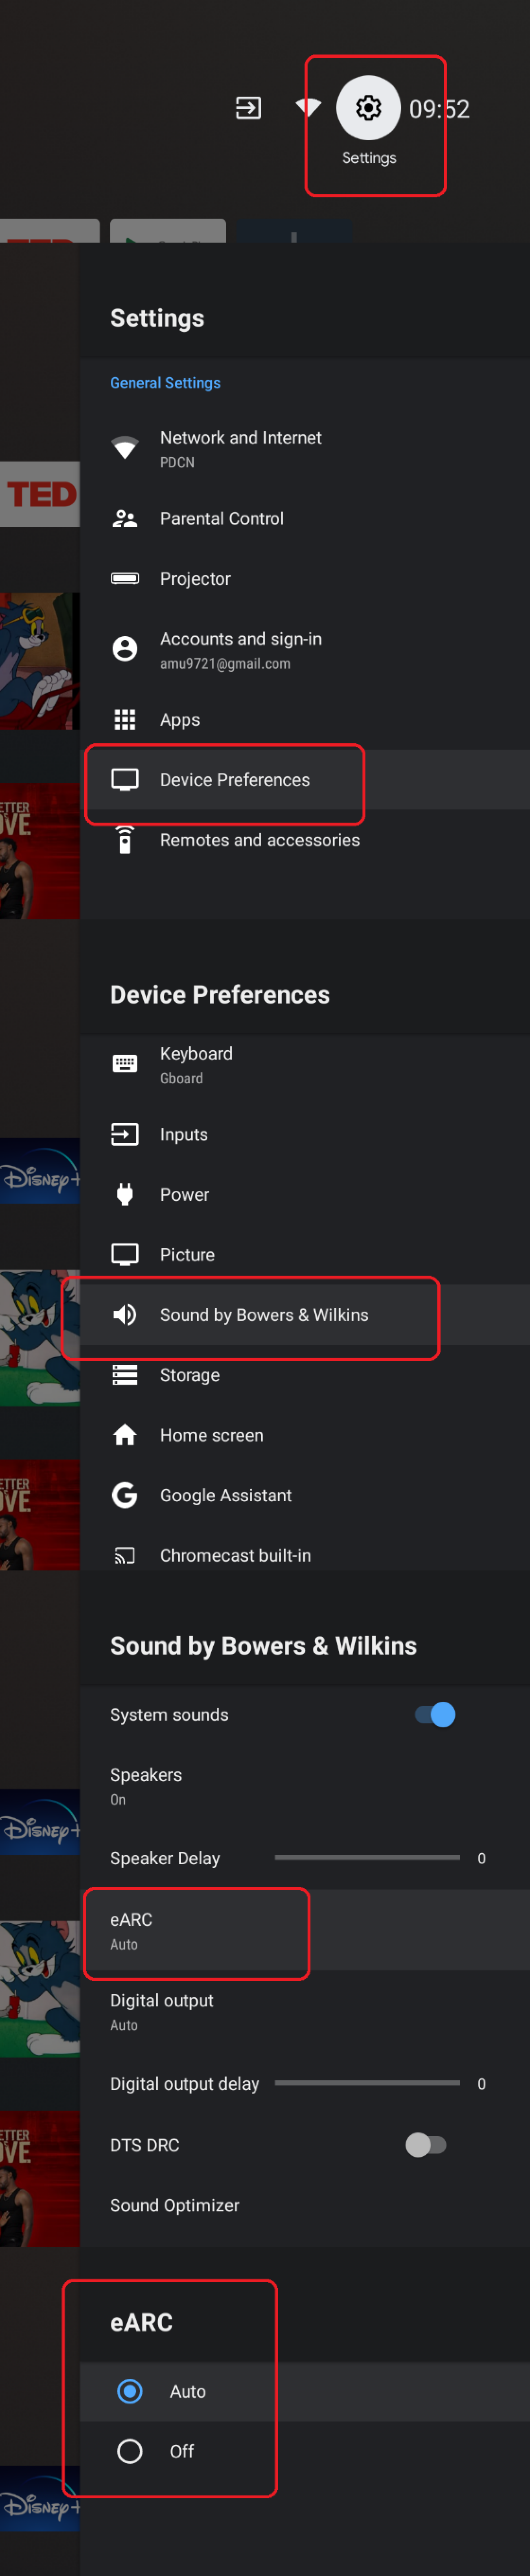
Task: Click the Parental Control people icon
Action: coord(125,518)
